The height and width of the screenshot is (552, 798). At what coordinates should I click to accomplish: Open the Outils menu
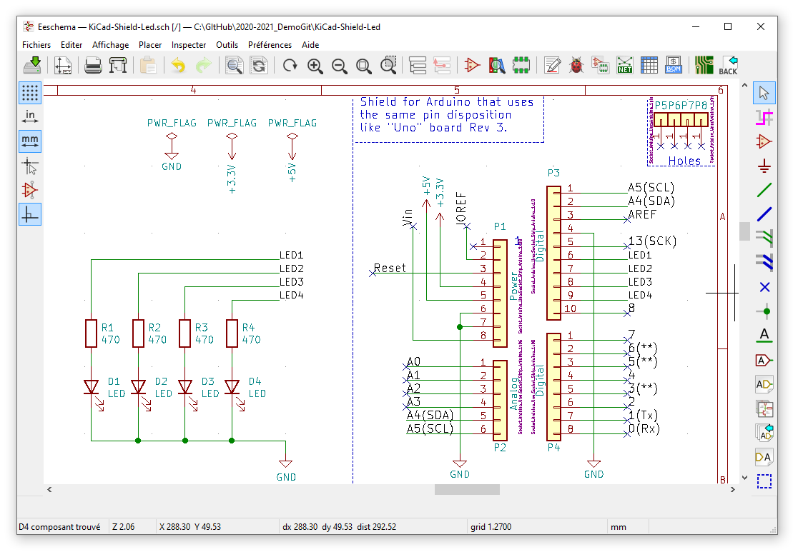[x=227, y=45]
